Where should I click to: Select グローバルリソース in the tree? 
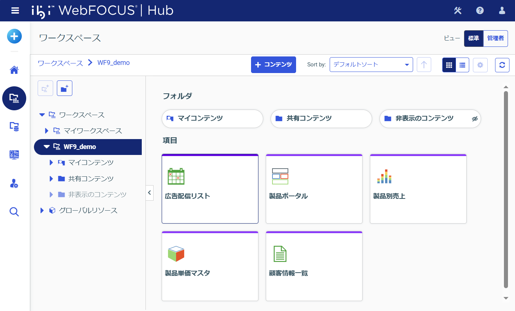(x=88, y=210)
